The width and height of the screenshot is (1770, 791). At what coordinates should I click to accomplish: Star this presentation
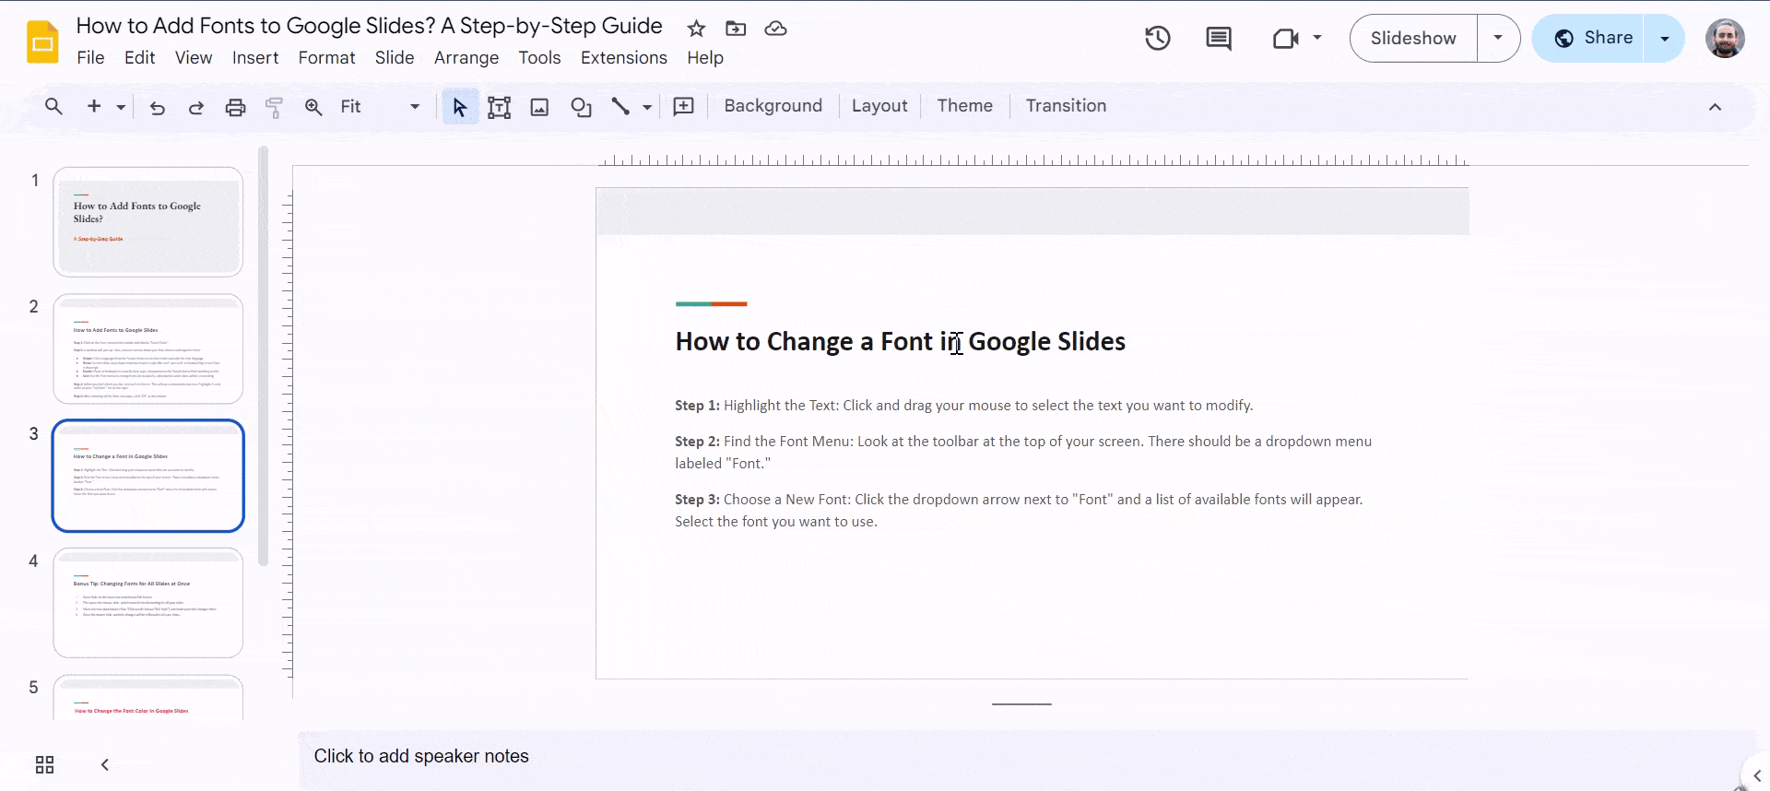point(696,29)
